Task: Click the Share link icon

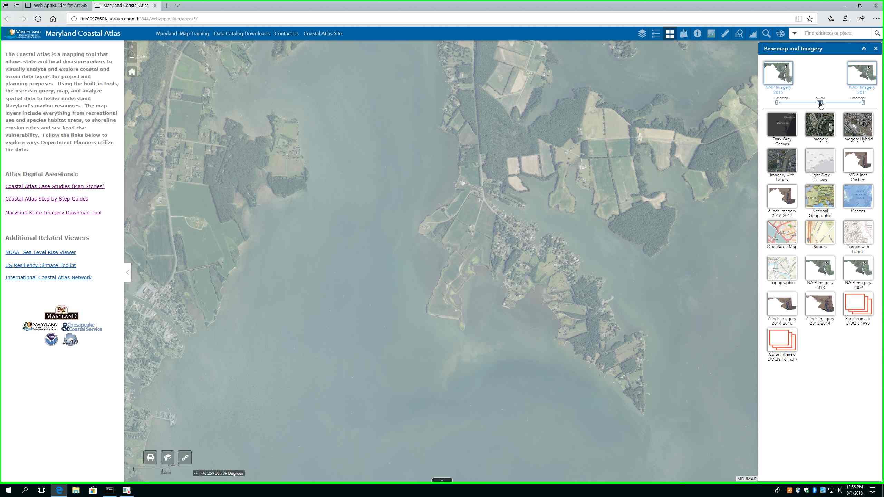Action: click(185, 458)
